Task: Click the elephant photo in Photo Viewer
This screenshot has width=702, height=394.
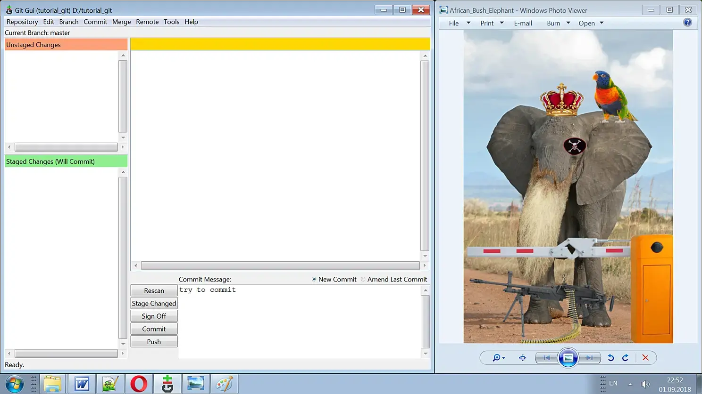Action: (568, 186)
